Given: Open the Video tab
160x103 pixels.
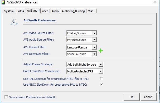Looking at the screenshot, I should [x=45, y=11].
